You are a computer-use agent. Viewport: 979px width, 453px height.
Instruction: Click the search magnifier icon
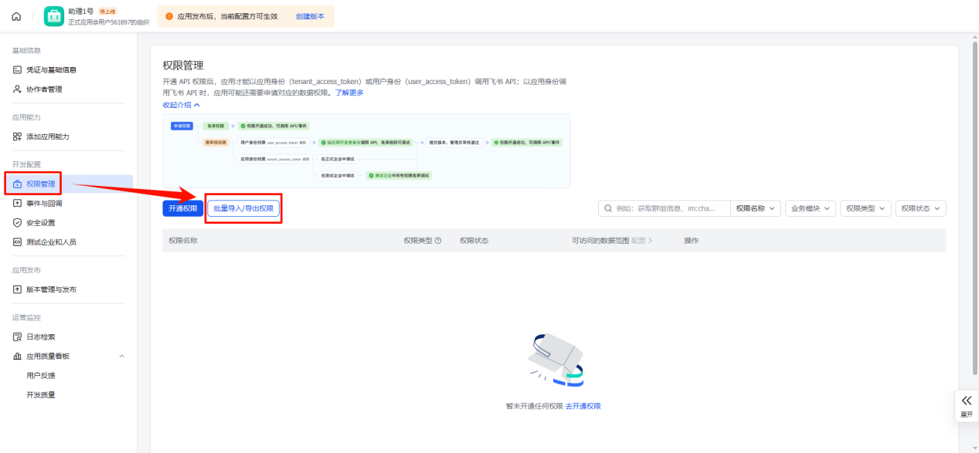[609, 208]
